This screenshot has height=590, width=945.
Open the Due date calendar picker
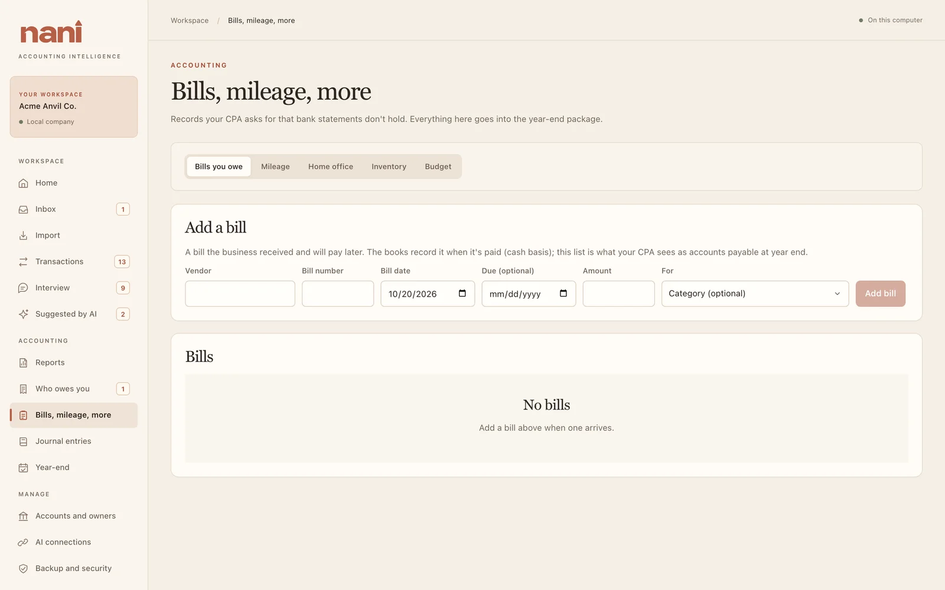(x=563, y=293)
